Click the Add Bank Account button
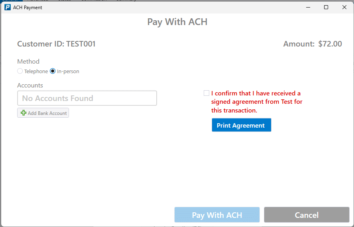The image size is (354, 227). pyautogui.click(x=43, y=113)
